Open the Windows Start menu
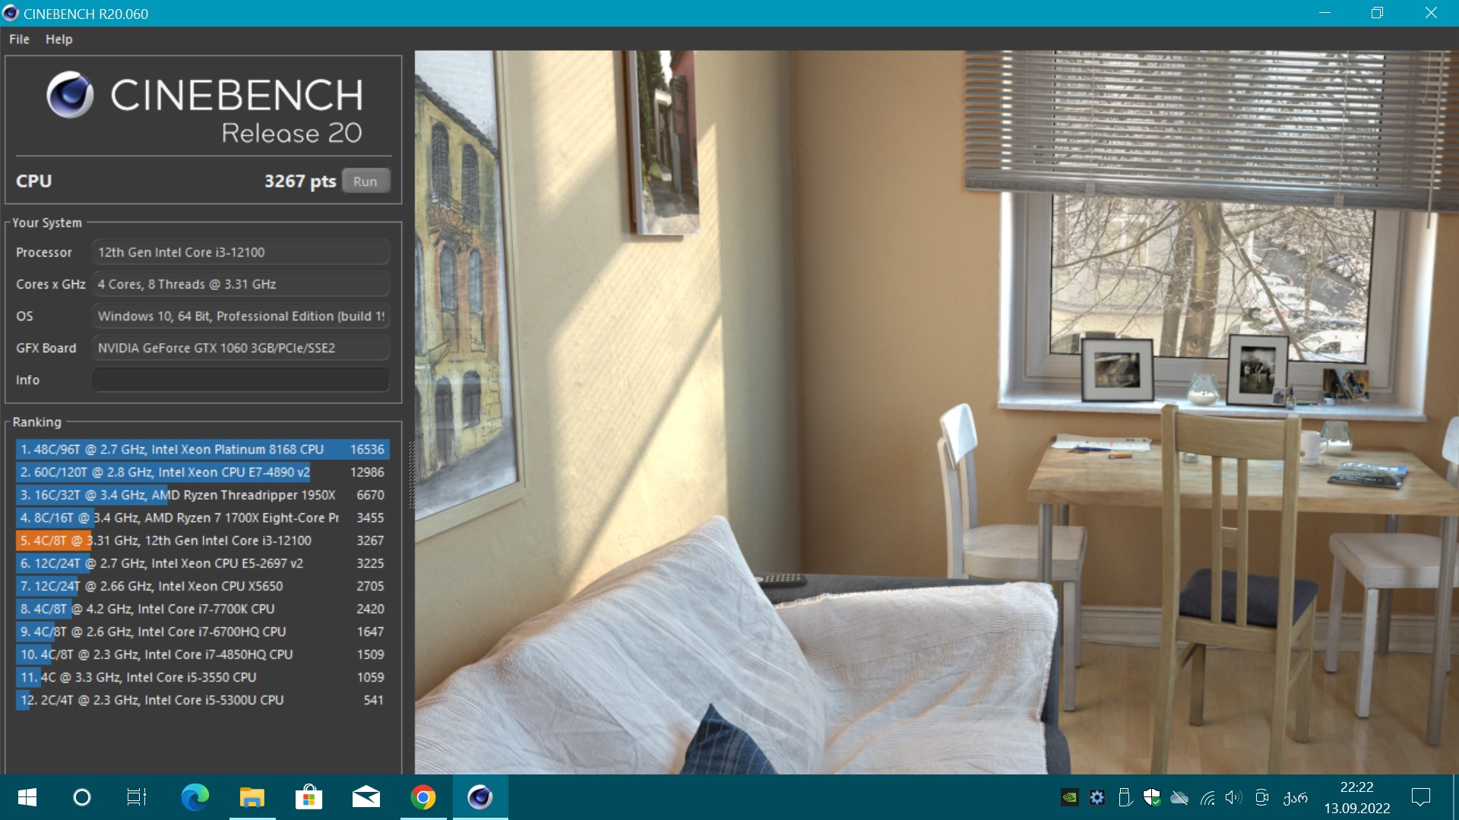1459x820 pixels. coord(27,797)
